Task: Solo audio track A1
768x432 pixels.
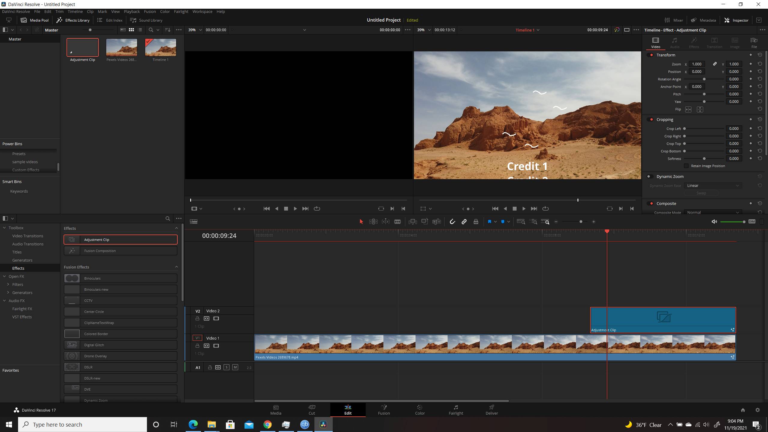Action: click(x=226, y=367)
